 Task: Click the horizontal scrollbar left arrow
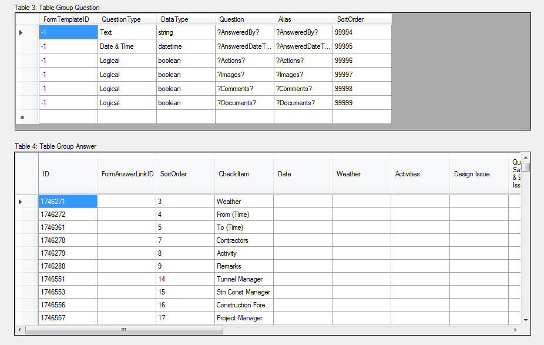point(19,330)
